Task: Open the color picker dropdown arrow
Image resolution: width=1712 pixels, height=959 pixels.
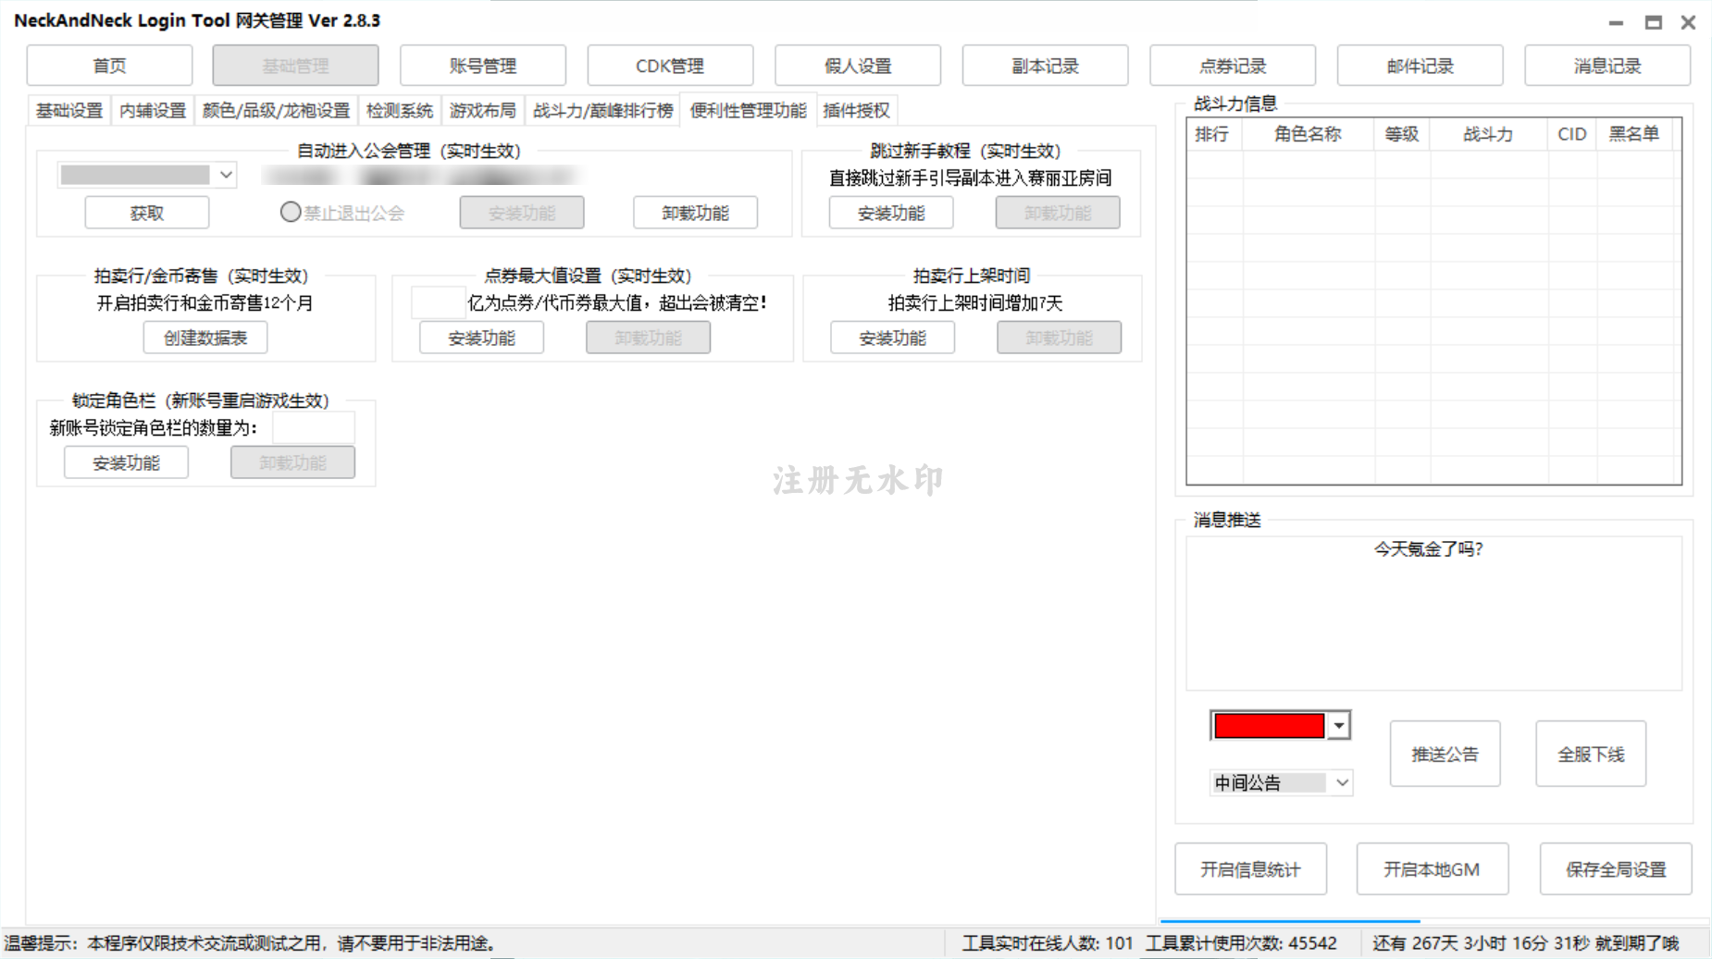Action: (1339, 726)
